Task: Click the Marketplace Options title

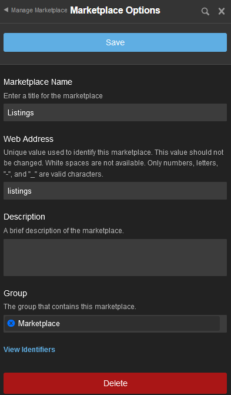Action: coord(115,11)
